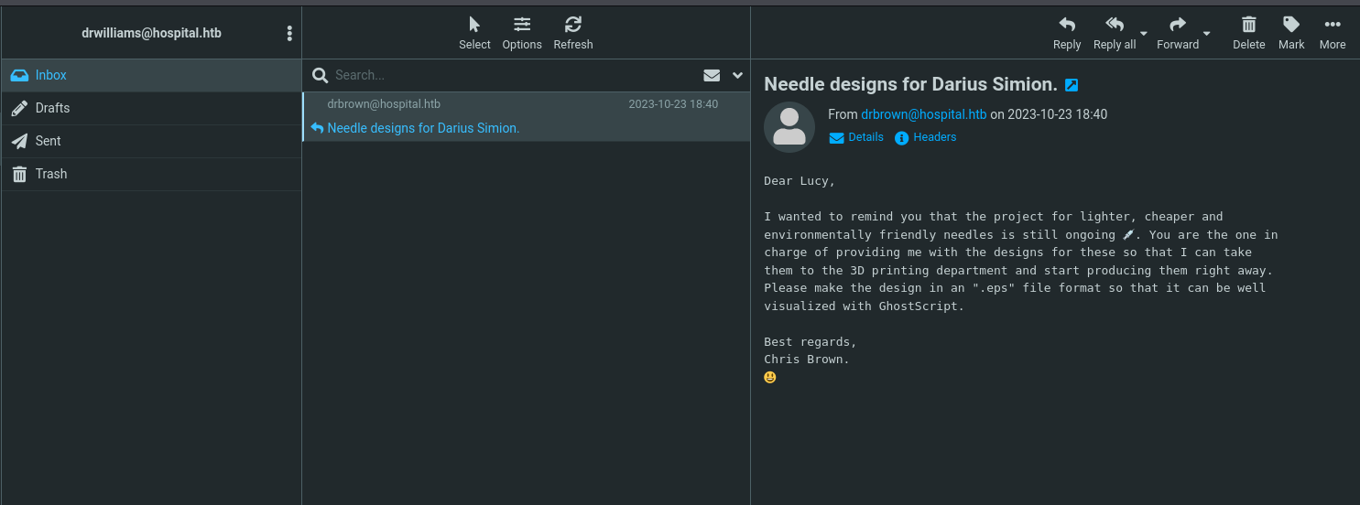Viewport: 1360px width, 505px height.
Task: Open message in new window icon
Action: pyautogui.click(x=1072, y=85)
